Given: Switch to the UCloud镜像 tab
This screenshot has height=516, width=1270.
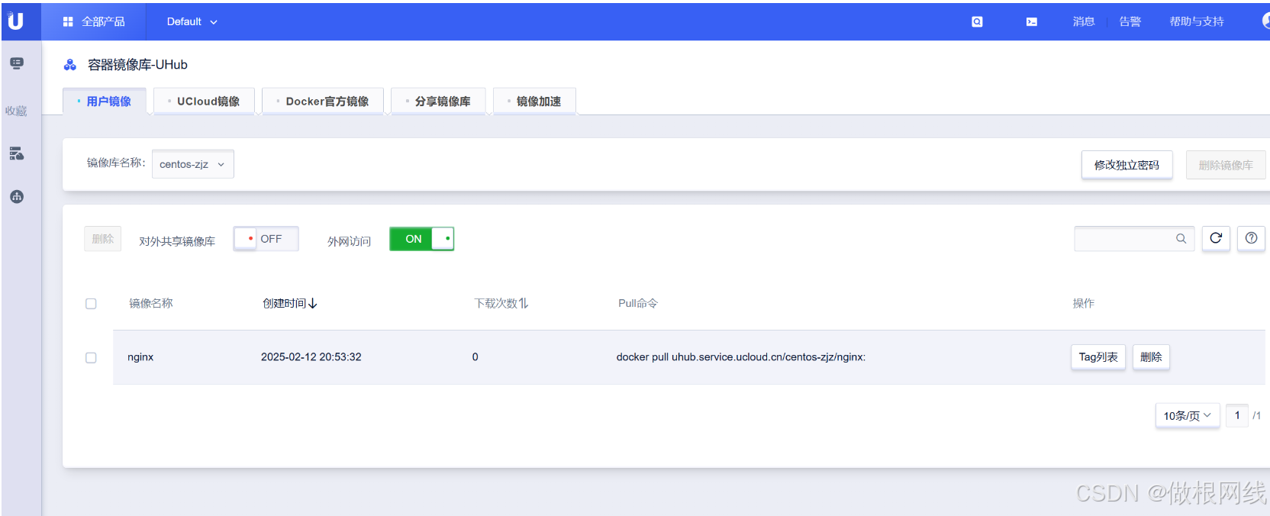Looking at the screenshot, I should pos(204,101).
